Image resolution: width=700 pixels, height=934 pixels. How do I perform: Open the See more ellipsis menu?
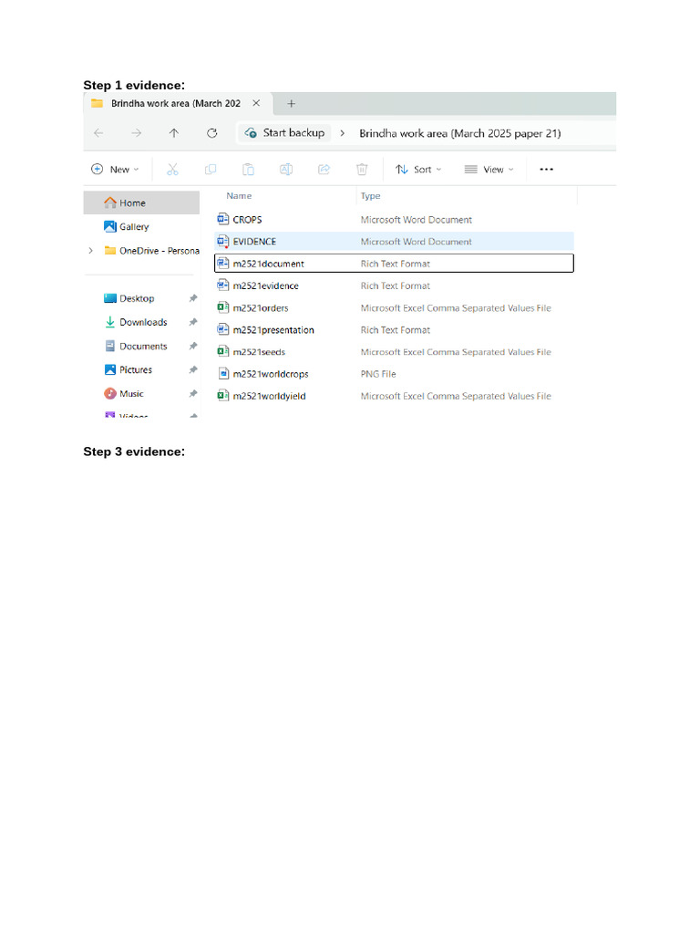(x=547, y=169)
